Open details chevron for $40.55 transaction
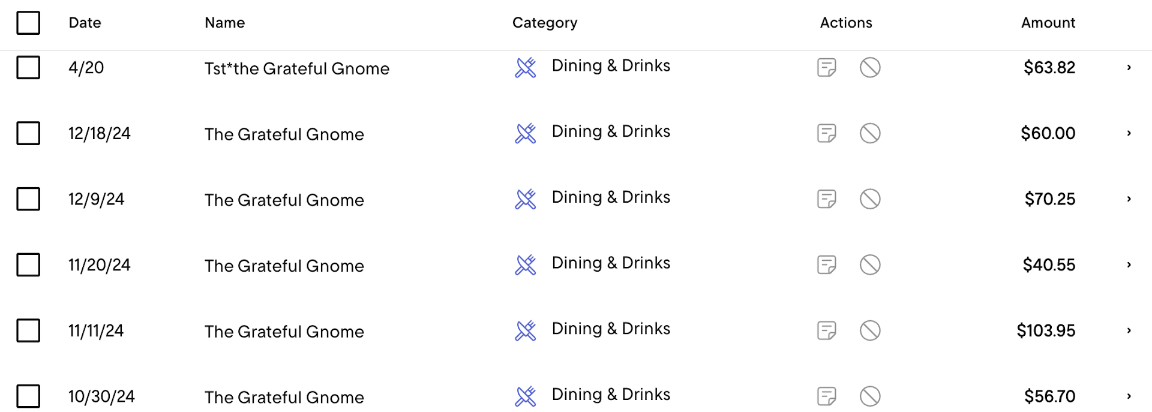The image size is (1152, 412). point(1129,264)
